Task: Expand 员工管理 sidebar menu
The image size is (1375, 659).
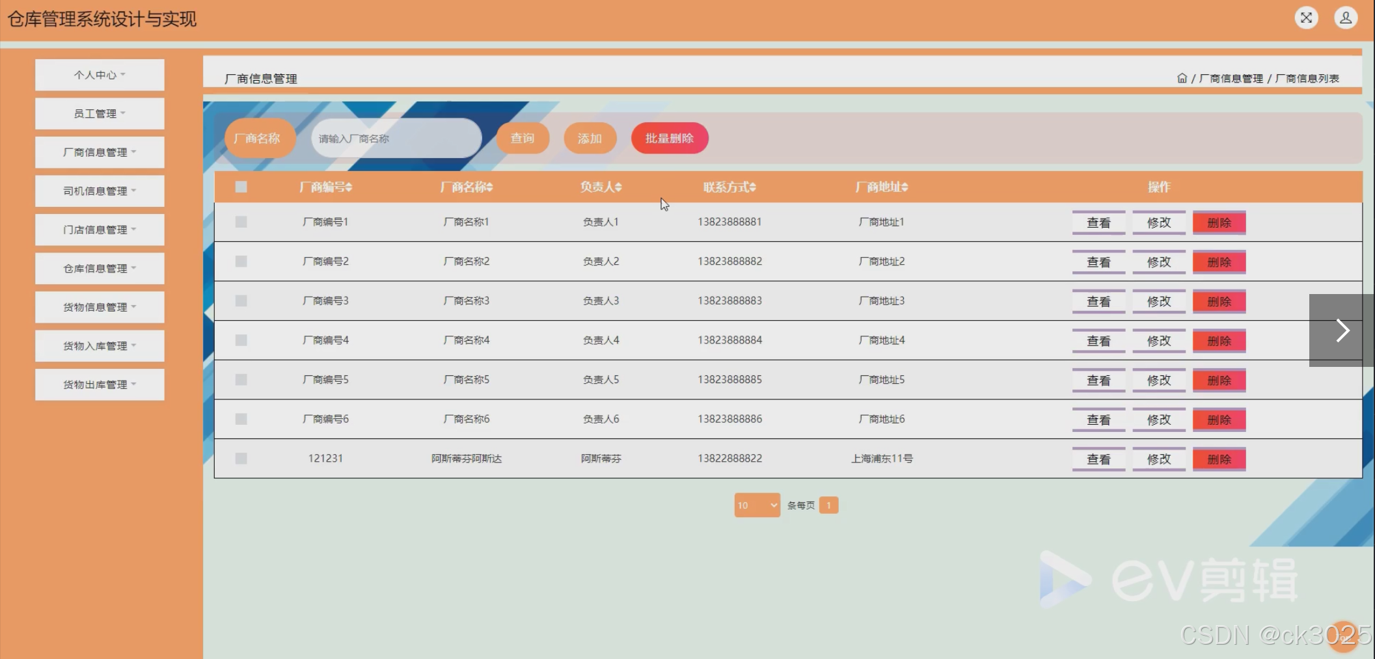Action: [100, 114]
